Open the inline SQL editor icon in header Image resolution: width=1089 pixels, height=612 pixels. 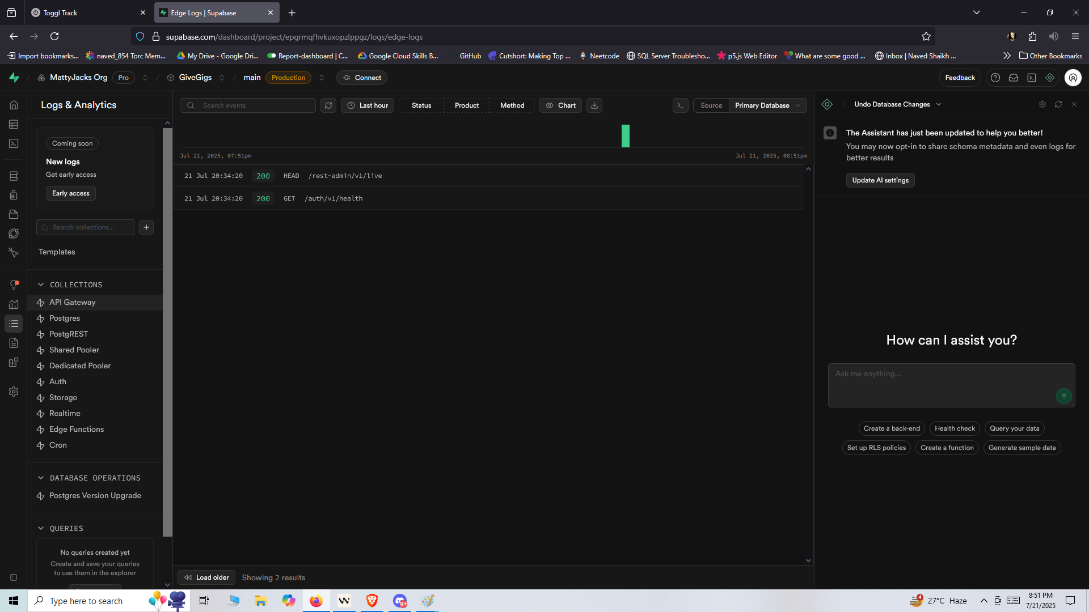click(x=1032, y=78)
